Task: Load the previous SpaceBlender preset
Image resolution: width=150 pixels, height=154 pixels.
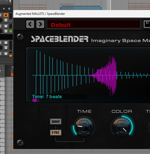Action: click(x=30, y=24)
